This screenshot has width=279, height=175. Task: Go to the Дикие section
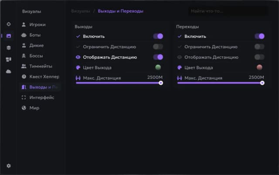click(41, 45)
